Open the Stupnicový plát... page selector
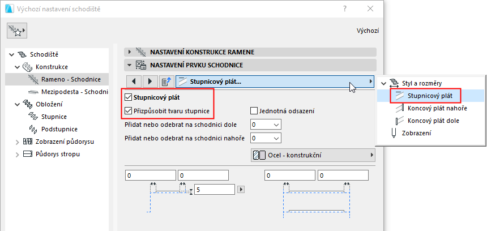This screenshot has height=231, width=487. 275,82
